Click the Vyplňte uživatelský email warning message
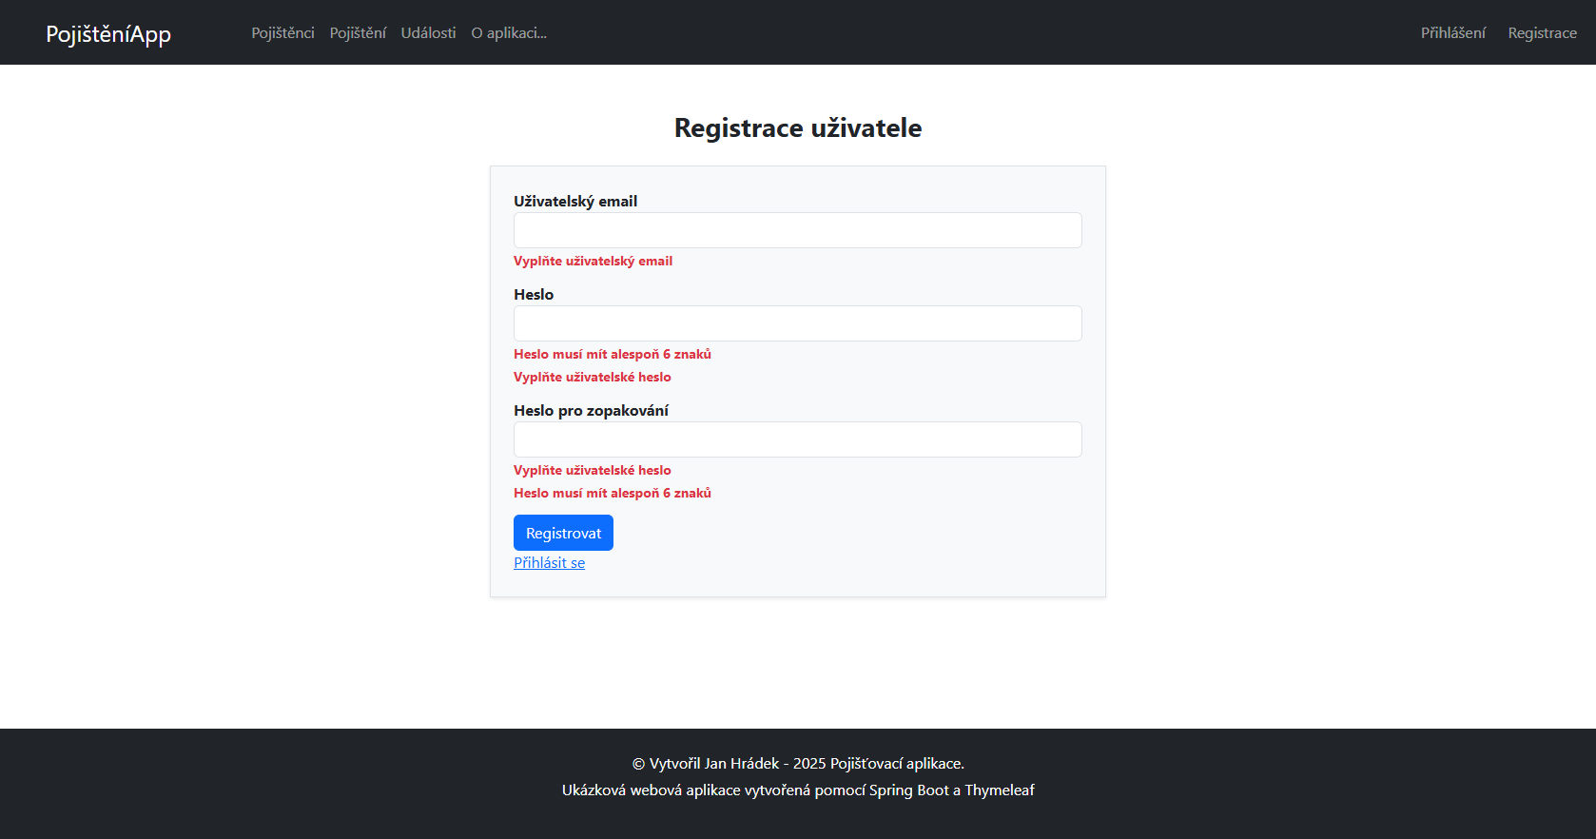1596x839 pixels. [593, 261]
